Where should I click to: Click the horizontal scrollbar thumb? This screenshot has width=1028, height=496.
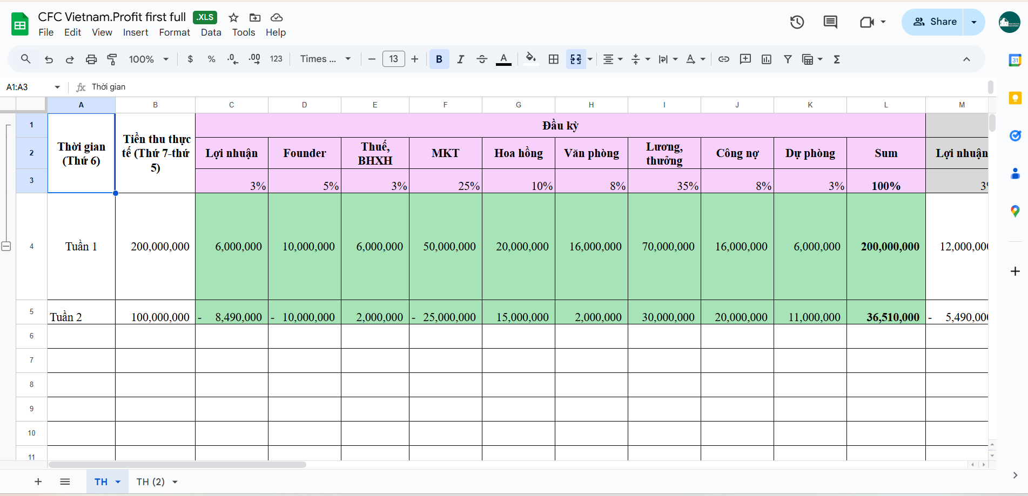click(177, 464)
